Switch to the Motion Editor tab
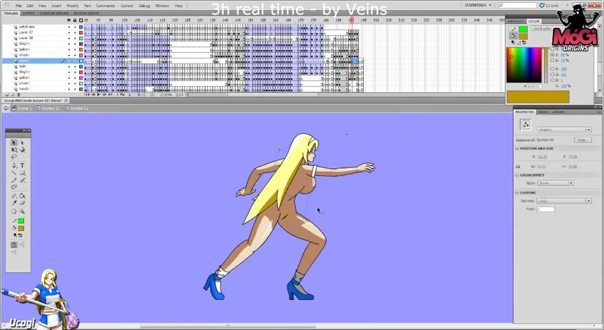The height and width of the screenshot is (330, 604). point(86,13)
